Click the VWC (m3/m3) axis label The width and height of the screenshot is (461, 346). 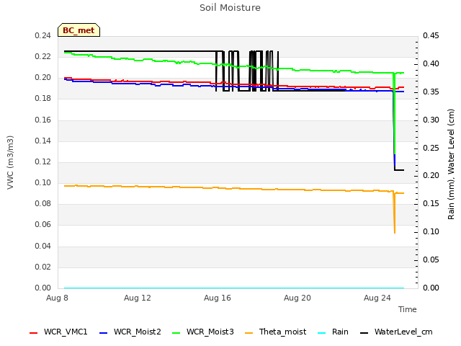click(x=10, y=162)
